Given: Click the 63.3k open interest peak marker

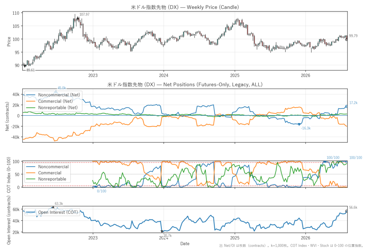Looking at the screenshot, I should (x=53, y=207).
